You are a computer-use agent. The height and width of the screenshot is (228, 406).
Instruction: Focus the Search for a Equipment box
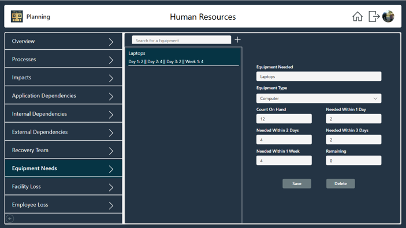[x=181, y=40]
